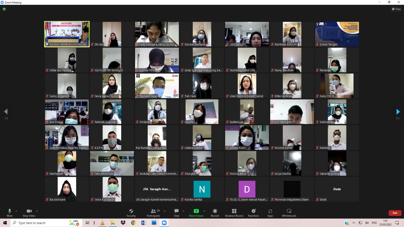Viewport: 404px width, 227px height.
Task: Expand Share Screen options arrow
Action: [204, 211]
